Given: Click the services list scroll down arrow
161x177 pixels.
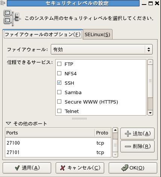Looking at the screenshot, I should (150, 113).
